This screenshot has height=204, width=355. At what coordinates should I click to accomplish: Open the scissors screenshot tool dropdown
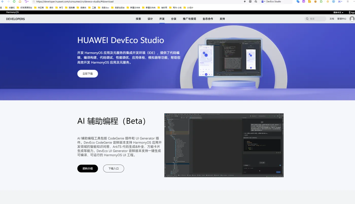(340, 2)
